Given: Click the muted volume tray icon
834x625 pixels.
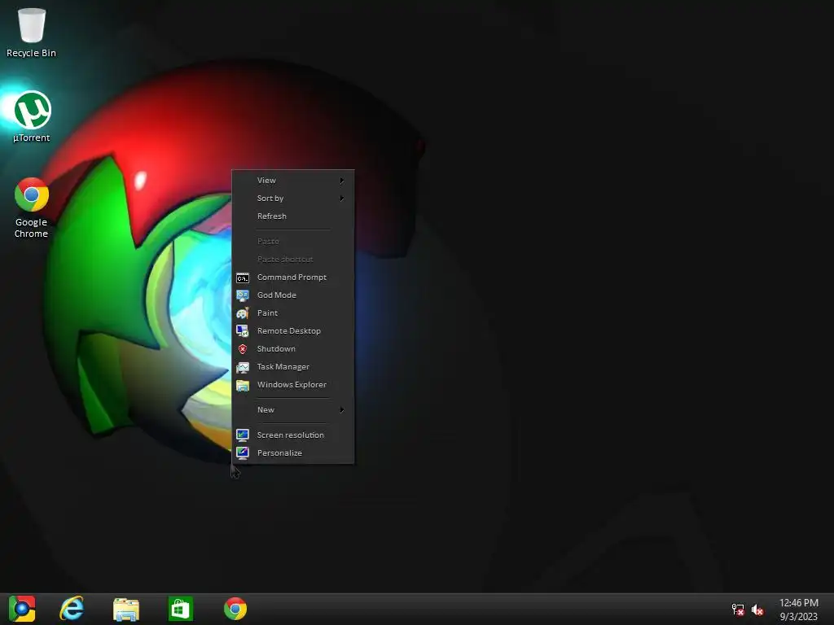Looking at the screenshot, I should pyautogui.click(x=757, y=610).
